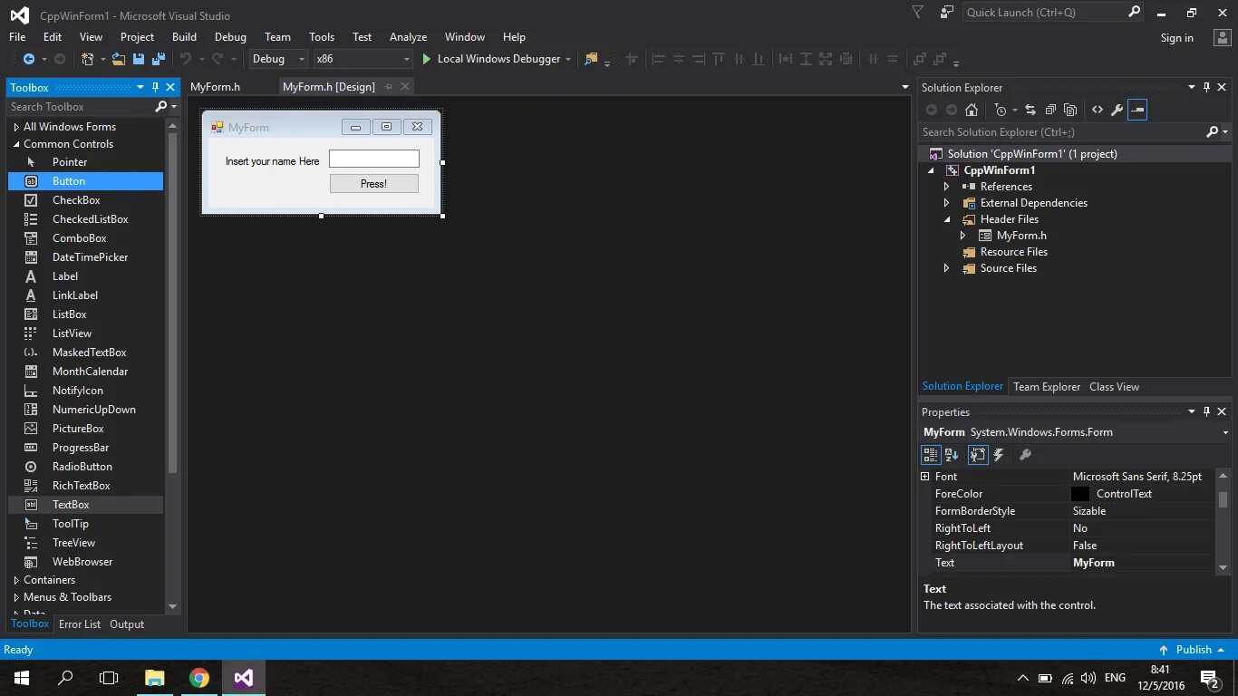
Task: Switch to the MyForm.h code tab
Action: [216, 87]
